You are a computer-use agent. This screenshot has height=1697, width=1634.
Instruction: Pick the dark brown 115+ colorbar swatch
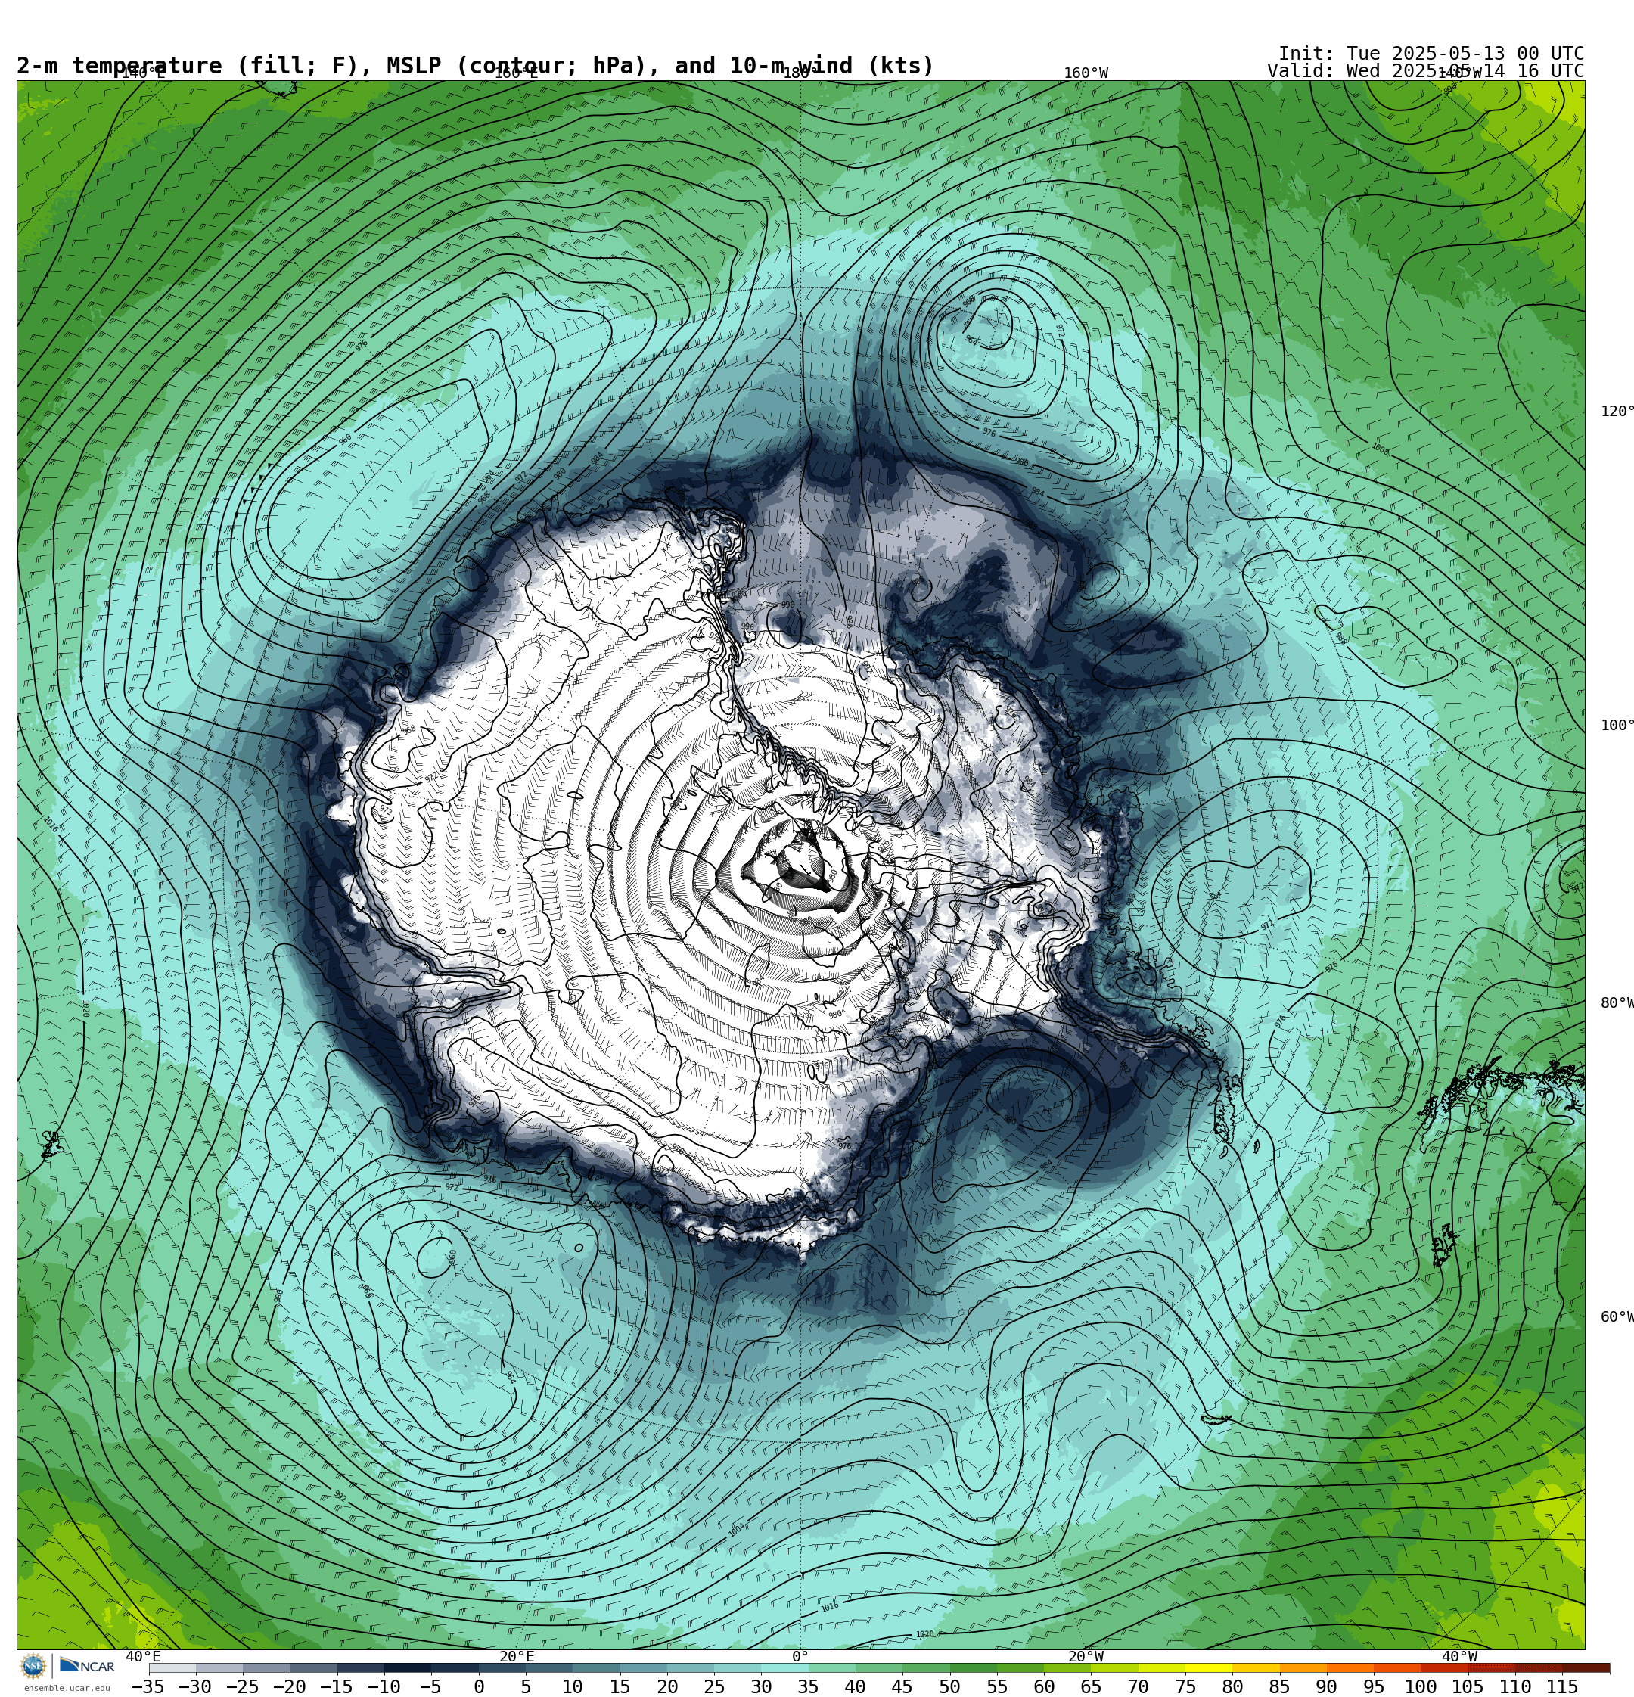(1586, 1667)
